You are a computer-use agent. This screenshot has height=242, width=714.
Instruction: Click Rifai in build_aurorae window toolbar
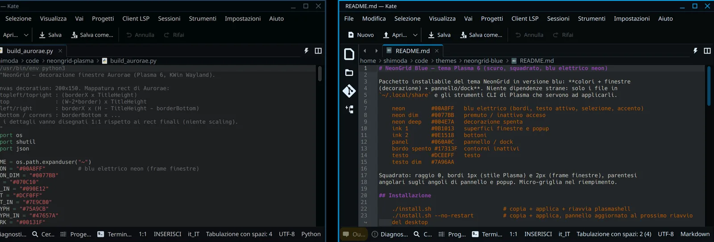pyautogui.click(x=174, y=35)
